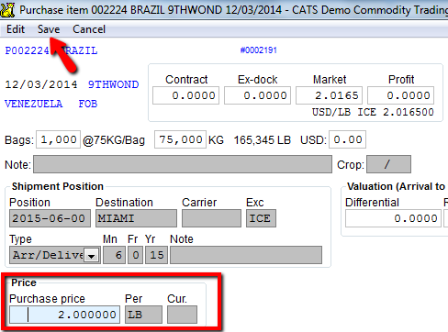Click the 9THWOND blue link text
Viewport: 448px width, 332px height.
(113, 84)
